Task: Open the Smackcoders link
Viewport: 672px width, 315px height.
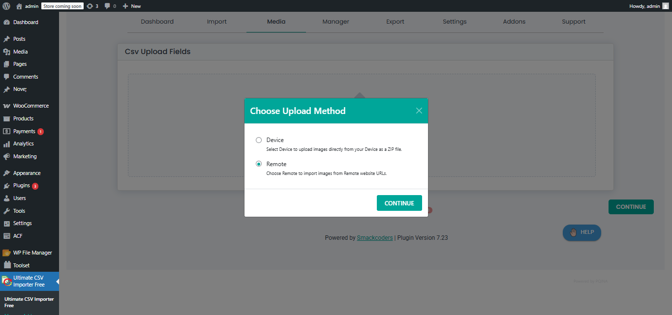Action: click(x=375, y=238)
